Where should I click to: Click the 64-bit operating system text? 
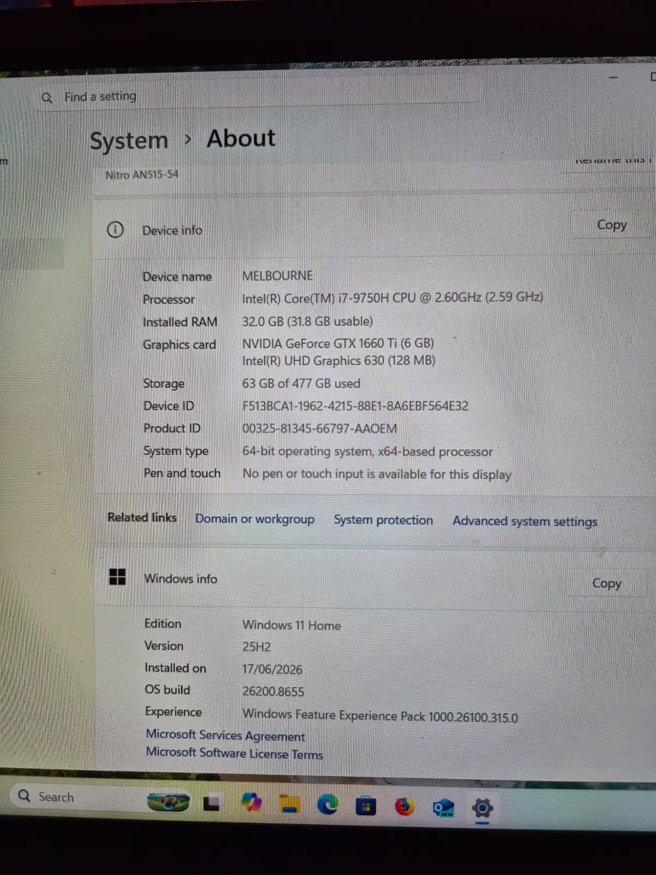[x=367, y=451]
